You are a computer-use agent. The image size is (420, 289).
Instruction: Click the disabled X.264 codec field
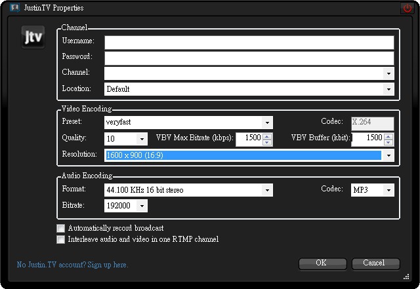pos(373,123)
